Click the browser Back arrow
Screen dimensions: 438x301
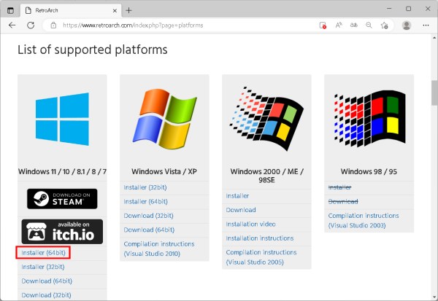coord(12,25)
